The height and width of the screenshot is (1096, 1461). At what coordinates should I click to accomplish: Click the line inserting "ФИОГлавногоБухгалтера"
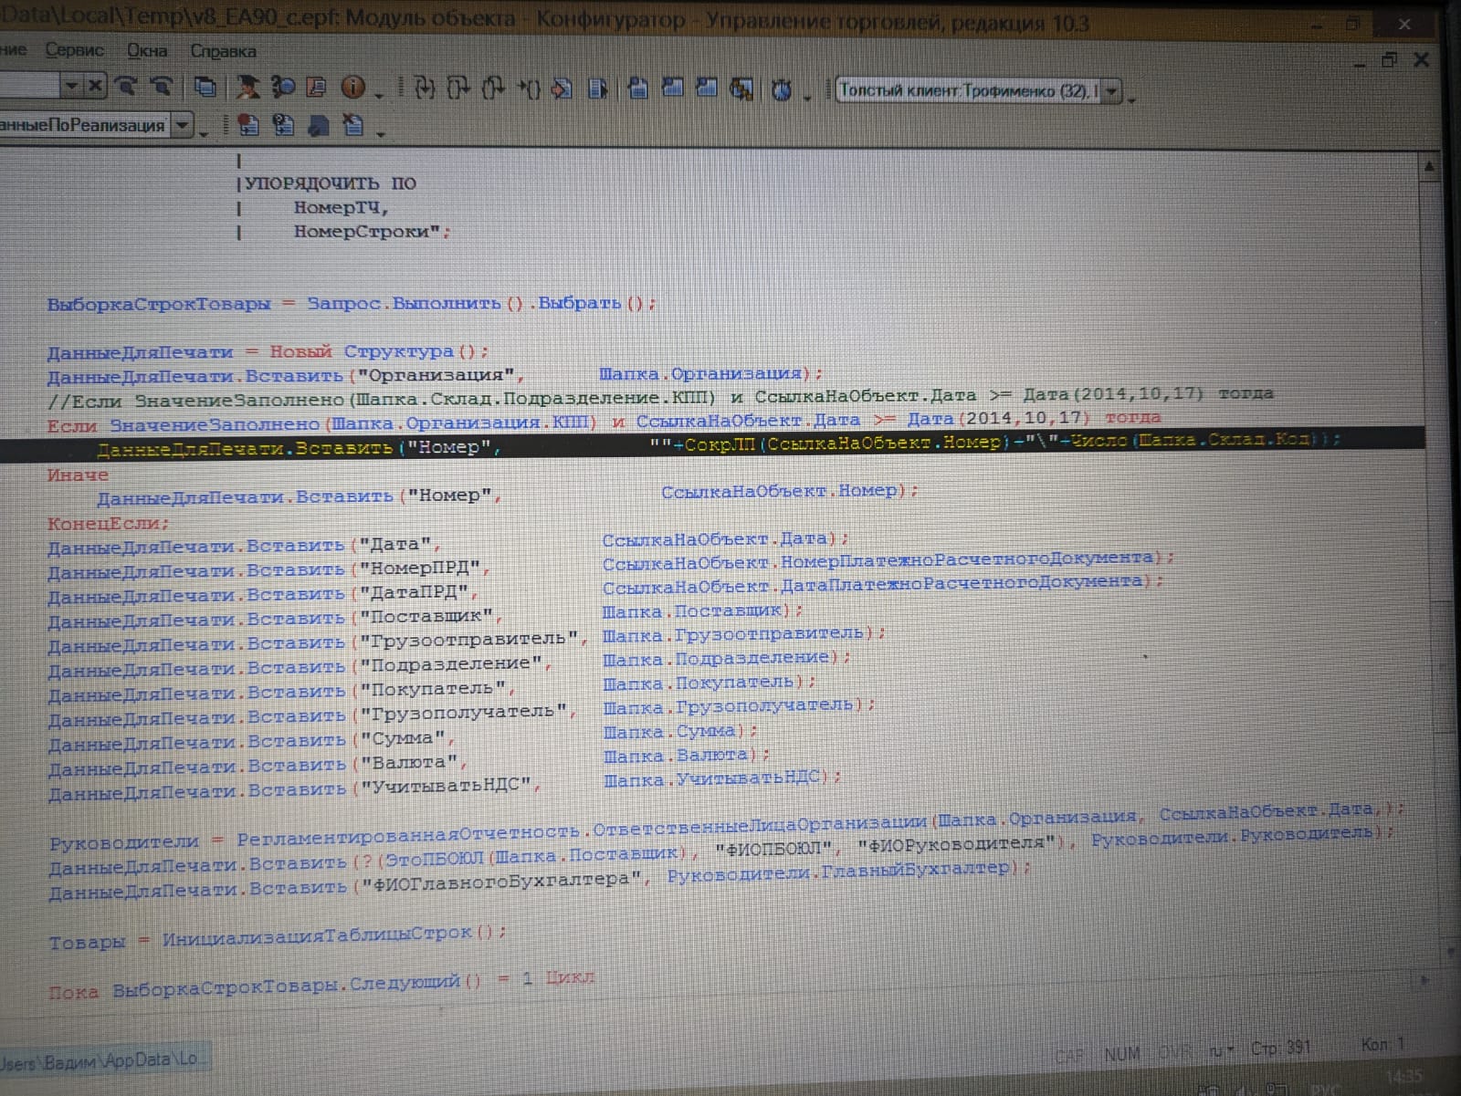(540, 881)
